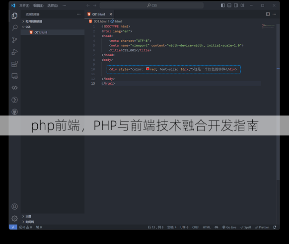The height and width of the screenshot is (244, 289).
Task: Open the overflow menu ellipsis in menu bar
Action: click(65, 5)
